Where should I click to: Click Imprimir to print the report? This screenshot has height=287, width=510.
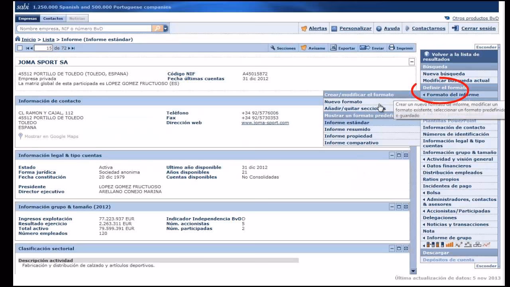[401, 48]
